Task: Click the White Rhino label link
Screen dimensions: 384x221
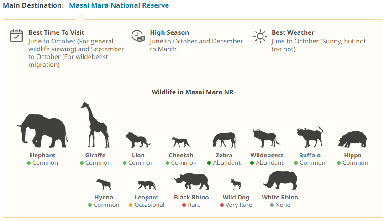Action: 280,198
